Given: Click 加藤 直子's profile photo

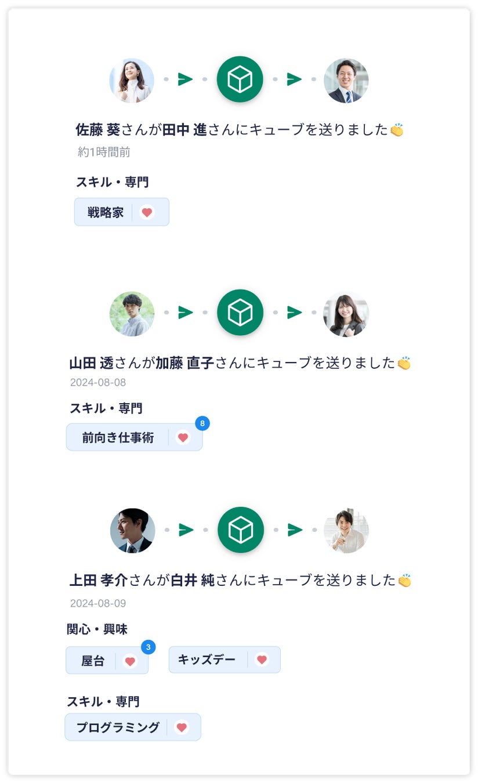Looking at the screenshot, I should 346,314.
